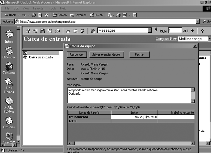Click the browser Back button
Viewport: 211px width, 153px height.
point(10,15)
